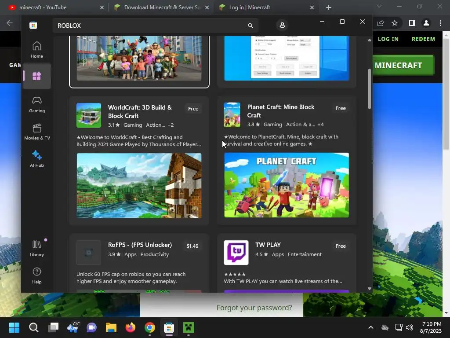Screen dimensions: 450x338
Task: Open the WorldCraft landscape screenshot
Action: (x=139, y=185)
